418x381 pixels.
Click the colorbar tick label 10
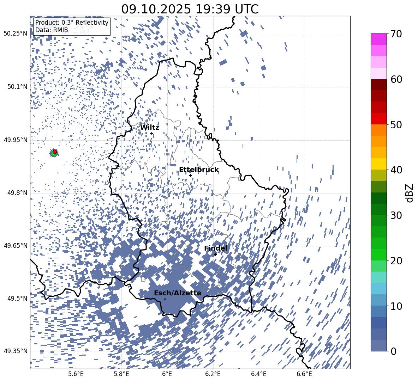[396, 306]
